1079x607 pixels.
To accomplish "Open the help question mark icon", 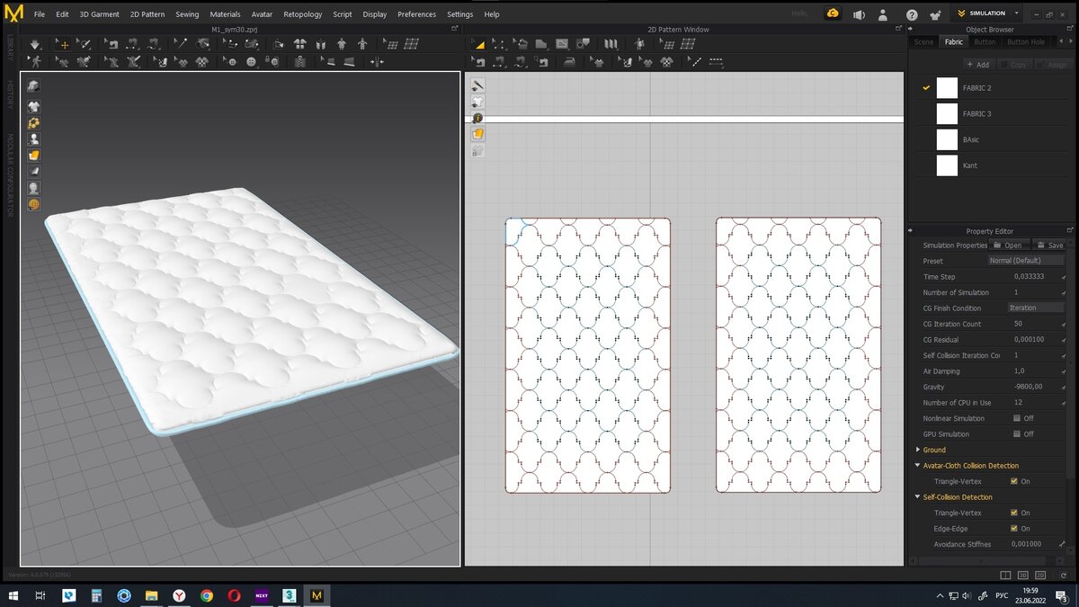I will pyautogui.click(x=912, y=14).
